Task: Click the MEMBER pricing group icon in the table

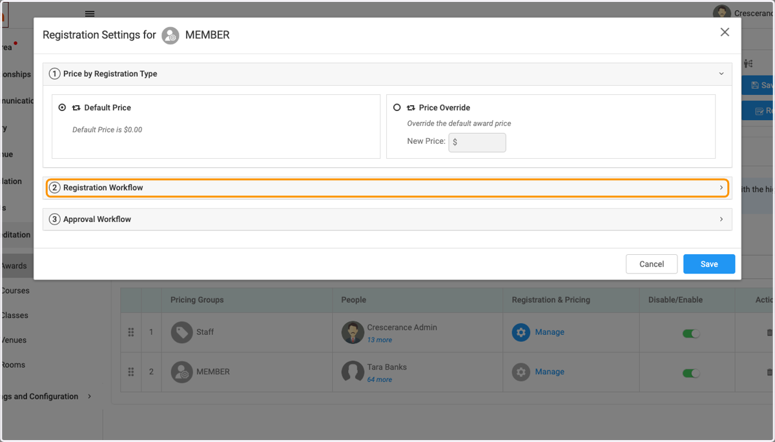Action: pyautogui.click(x=181, y=372)
